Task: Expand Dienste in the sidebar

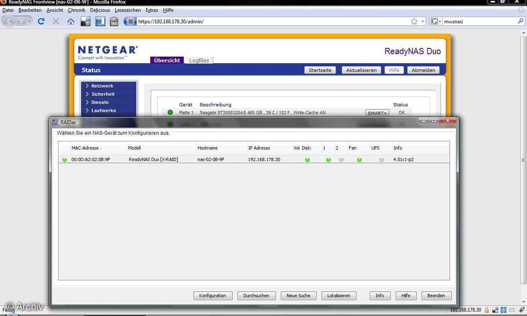Action: click(100, 102)
